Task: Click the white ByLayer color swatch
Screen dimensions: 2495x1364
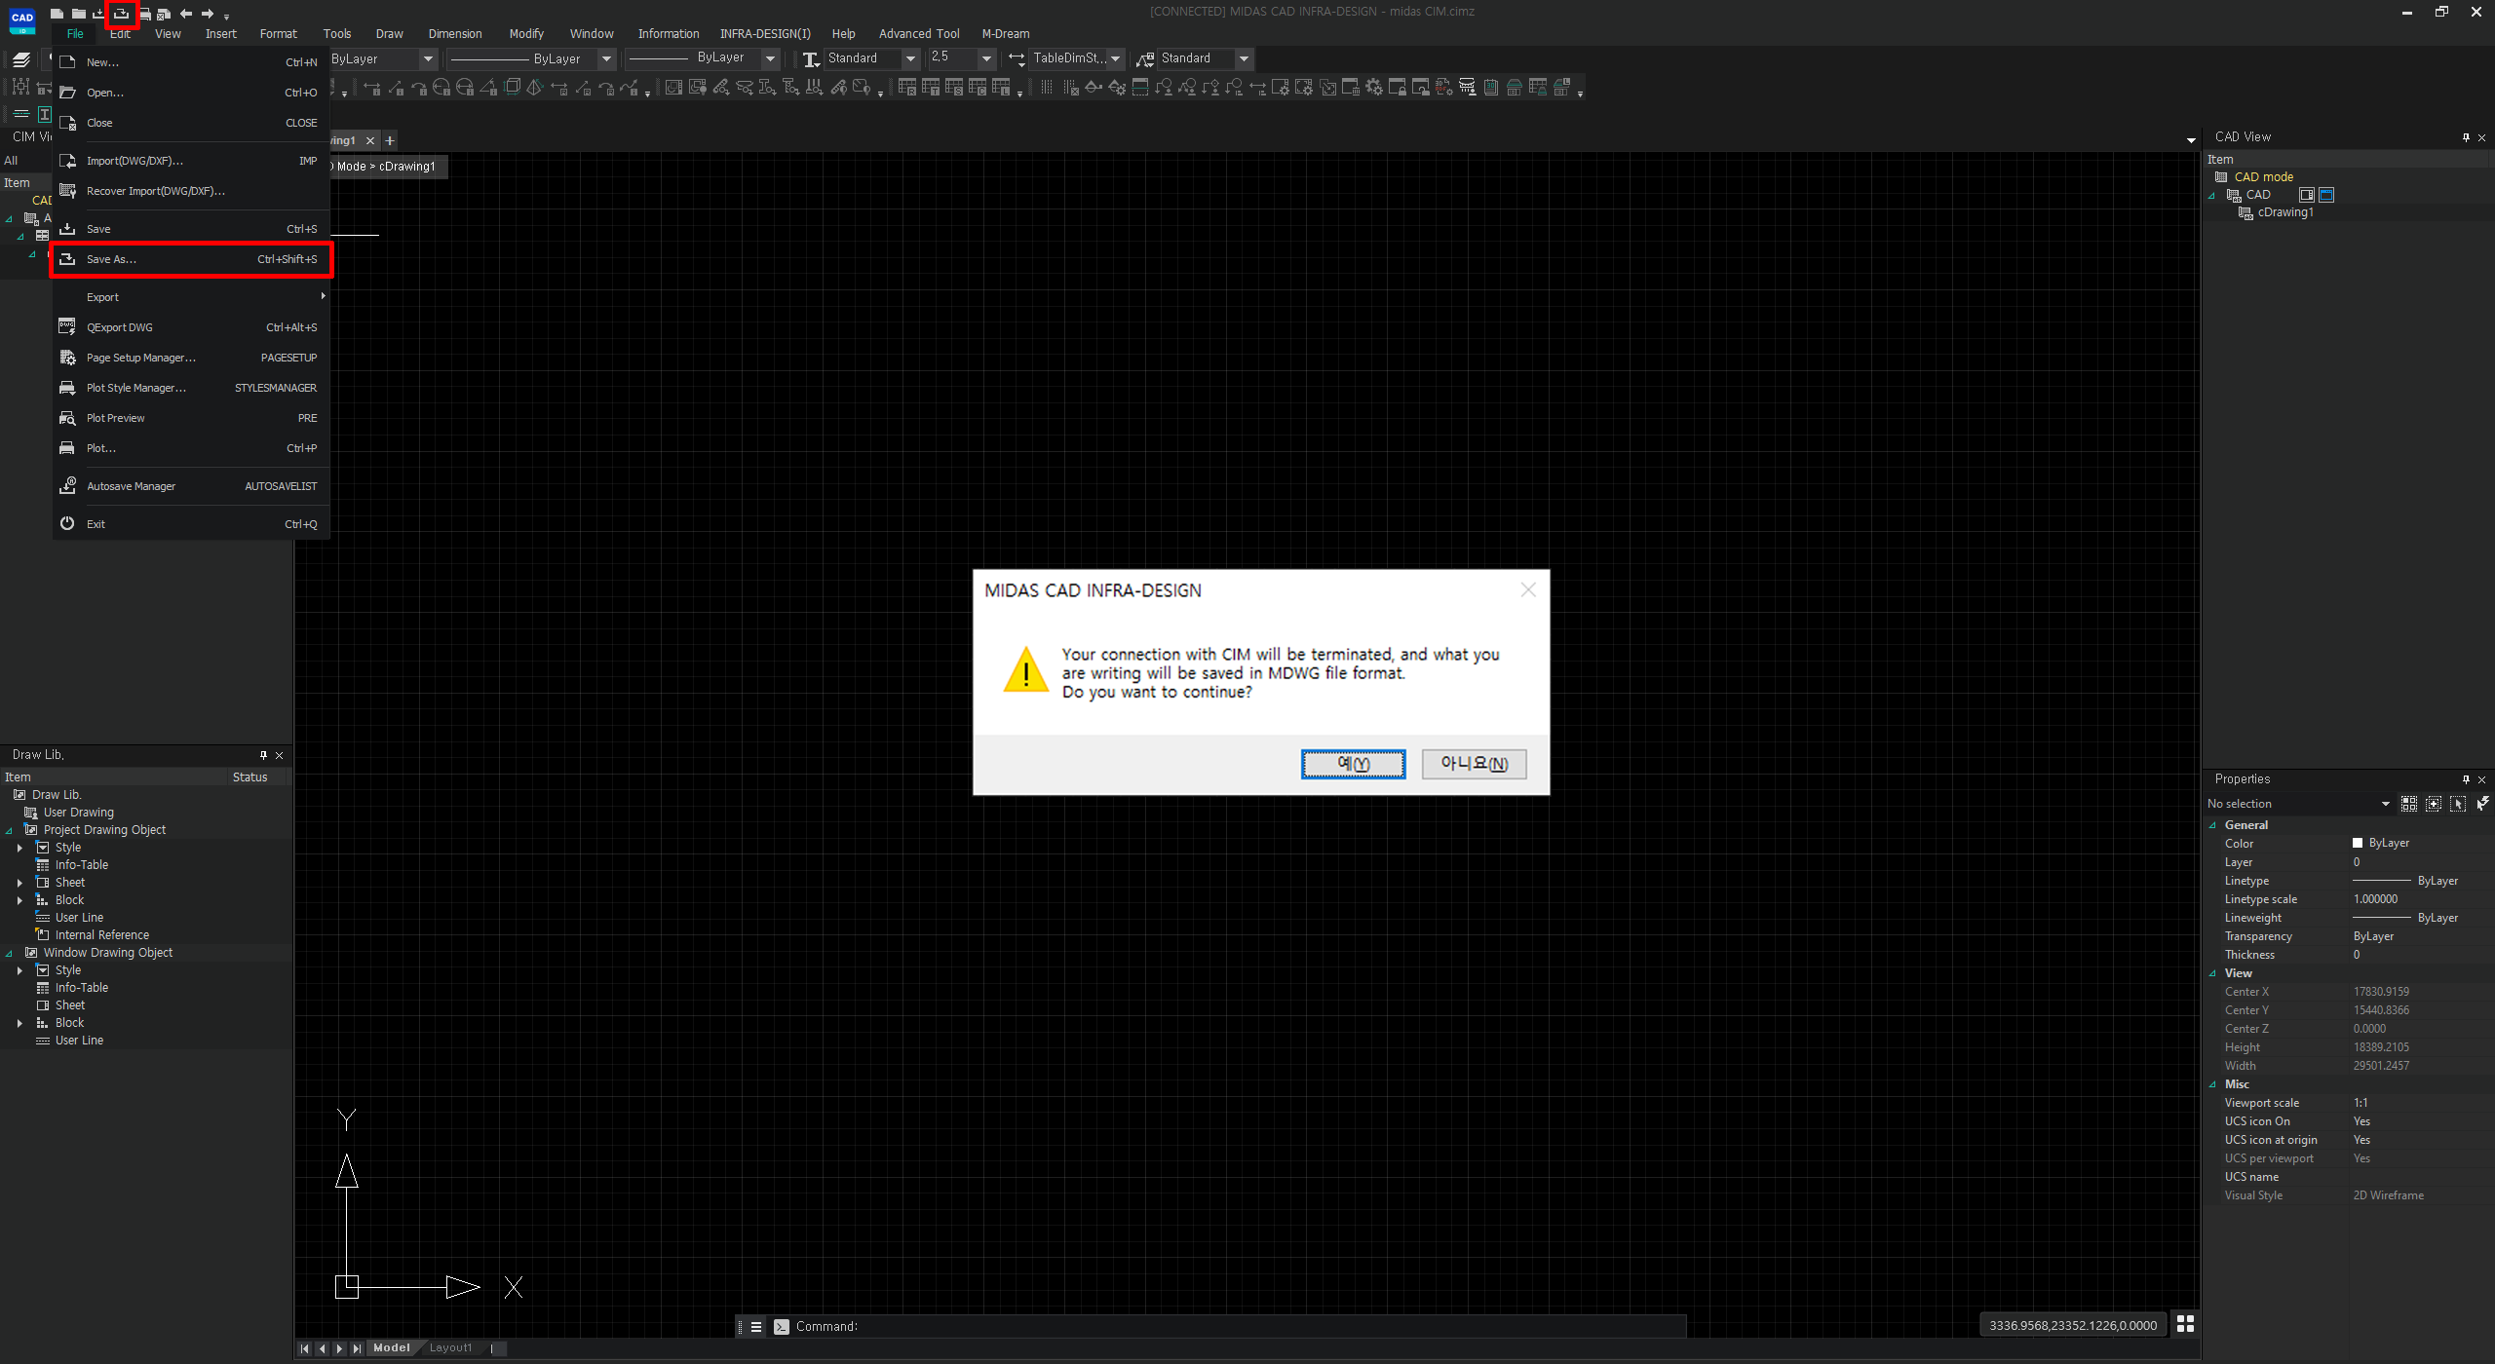Action: [x=2358, y=844]
